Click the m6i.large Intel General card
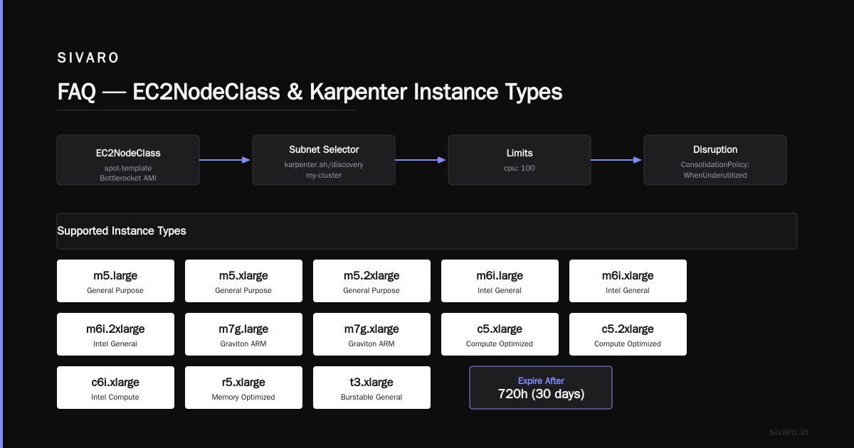 [x=500, y=281]
